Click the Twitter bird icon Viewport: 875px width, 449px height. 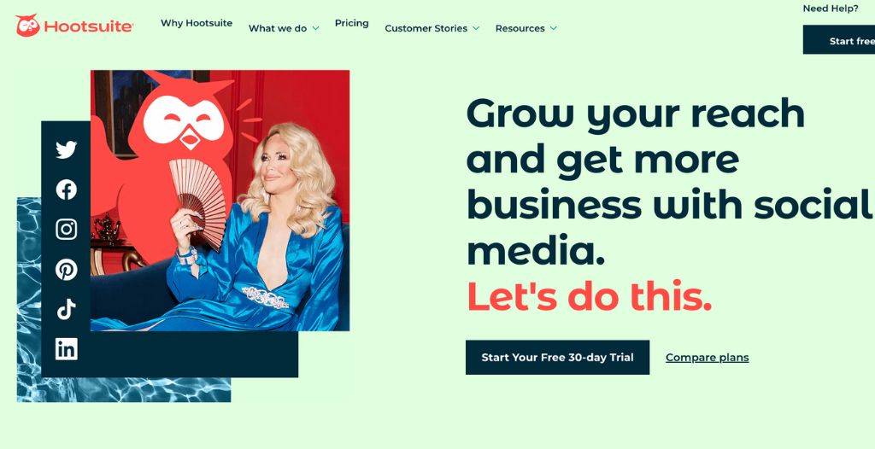tap(67, 149)
